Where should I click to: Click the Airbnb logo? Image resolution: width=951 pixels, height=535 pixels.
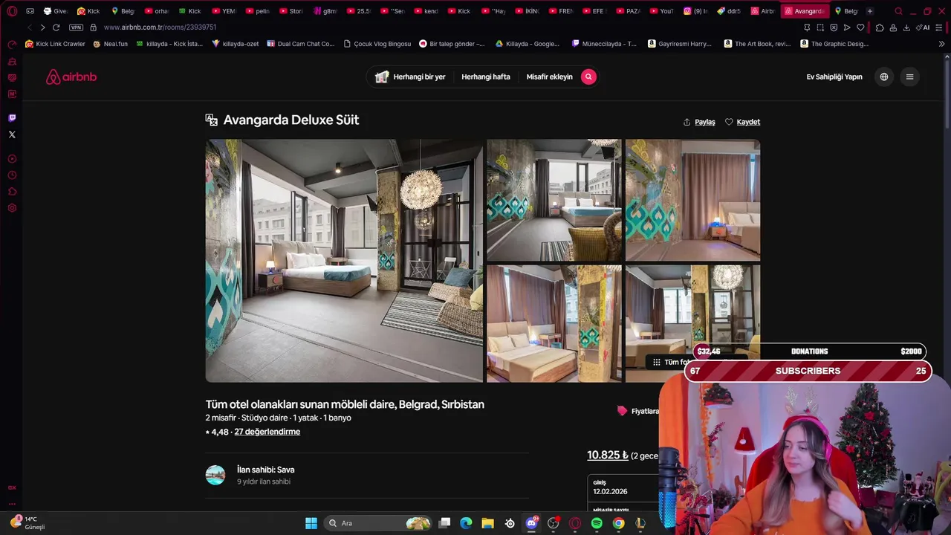click(x=71, y=77)
